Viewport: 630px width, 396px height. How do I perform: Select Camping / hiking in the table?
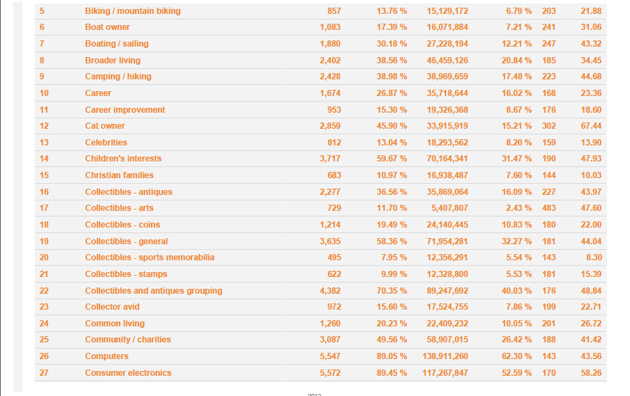(118, 77)
